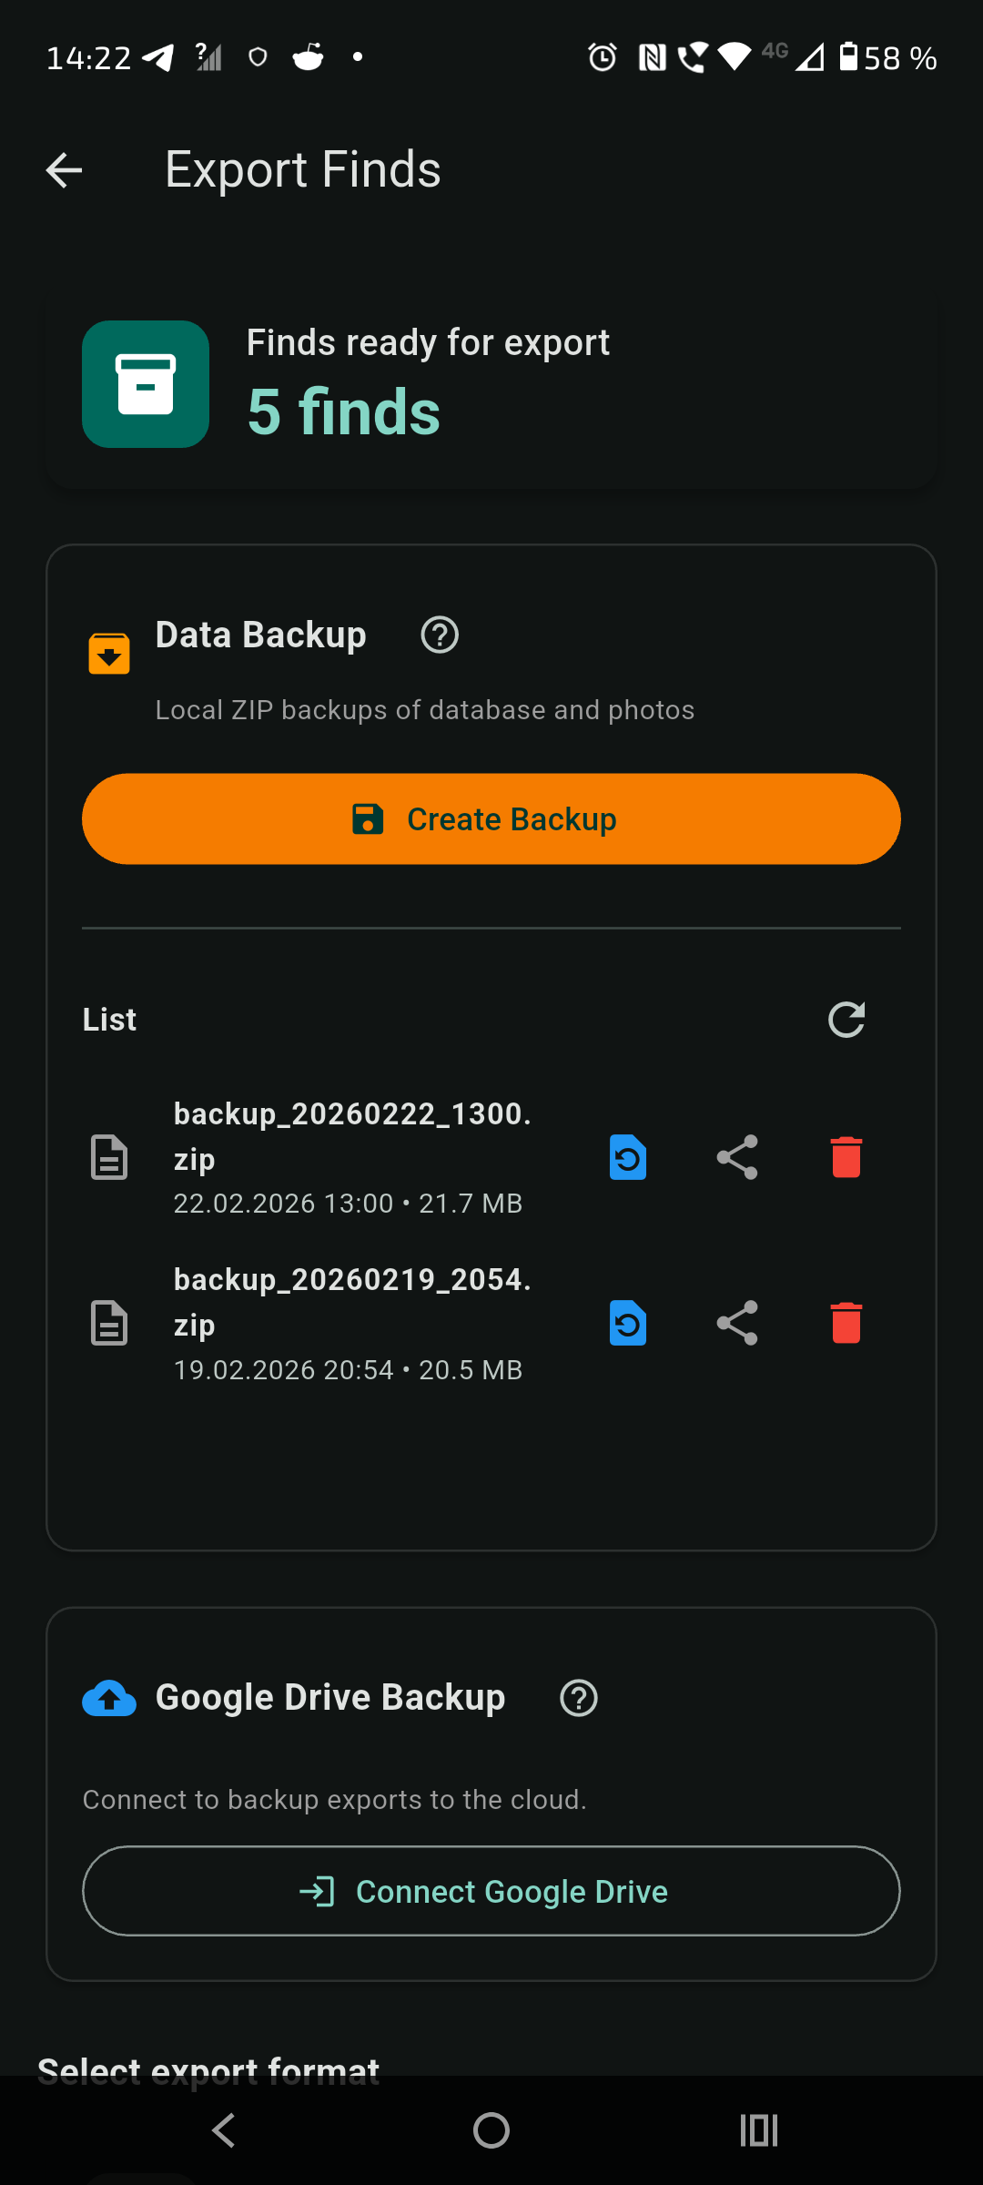Open the Google Drive Backup help tooltip

(x=578, y=1697)
